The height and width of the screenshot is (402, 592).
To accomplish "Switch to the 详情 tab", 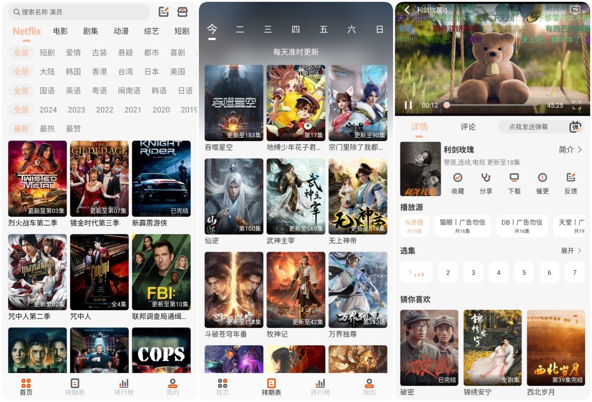I will point(419,127).
